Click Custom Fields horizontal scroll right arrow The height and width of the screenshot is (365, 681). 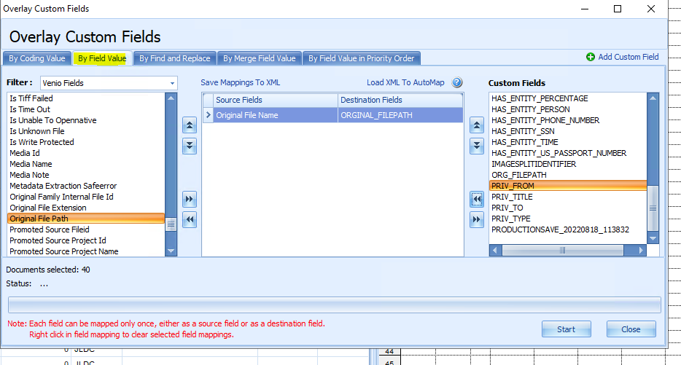pos(641,251)
